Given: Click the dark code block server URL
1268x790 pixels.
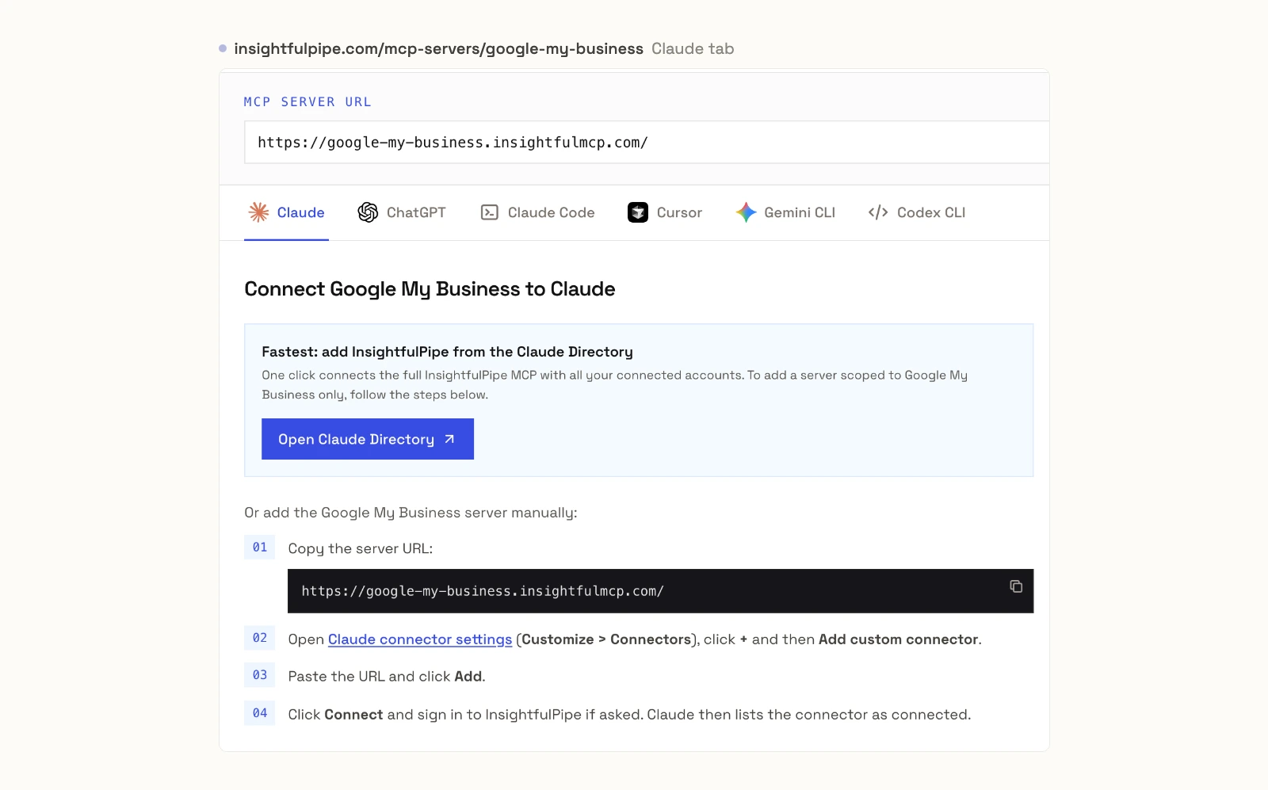Looking at the screenshot, I should [x=660, y=591].
